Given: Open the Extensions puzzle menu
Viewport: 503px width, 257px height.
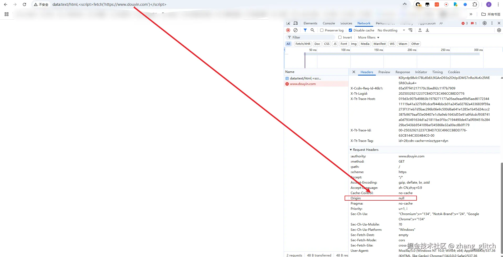Looking at the screenshot, I should (475, 4).
